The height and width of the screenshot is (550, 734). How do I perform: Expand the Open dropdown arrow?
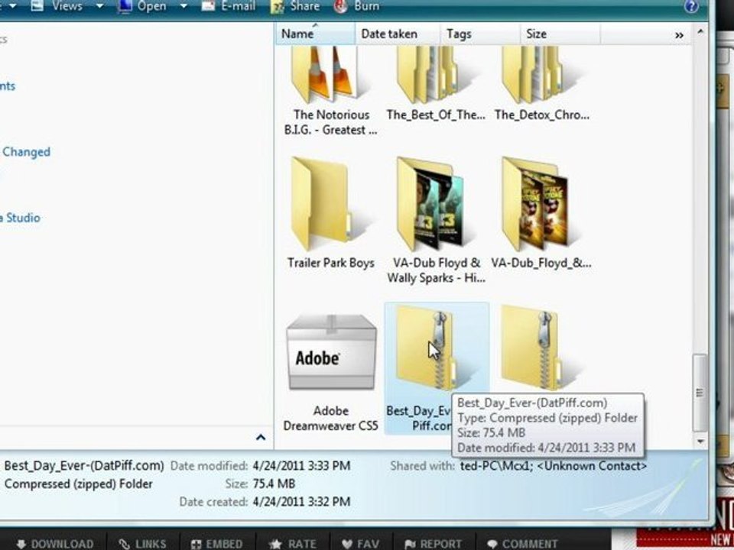point(183,7)
